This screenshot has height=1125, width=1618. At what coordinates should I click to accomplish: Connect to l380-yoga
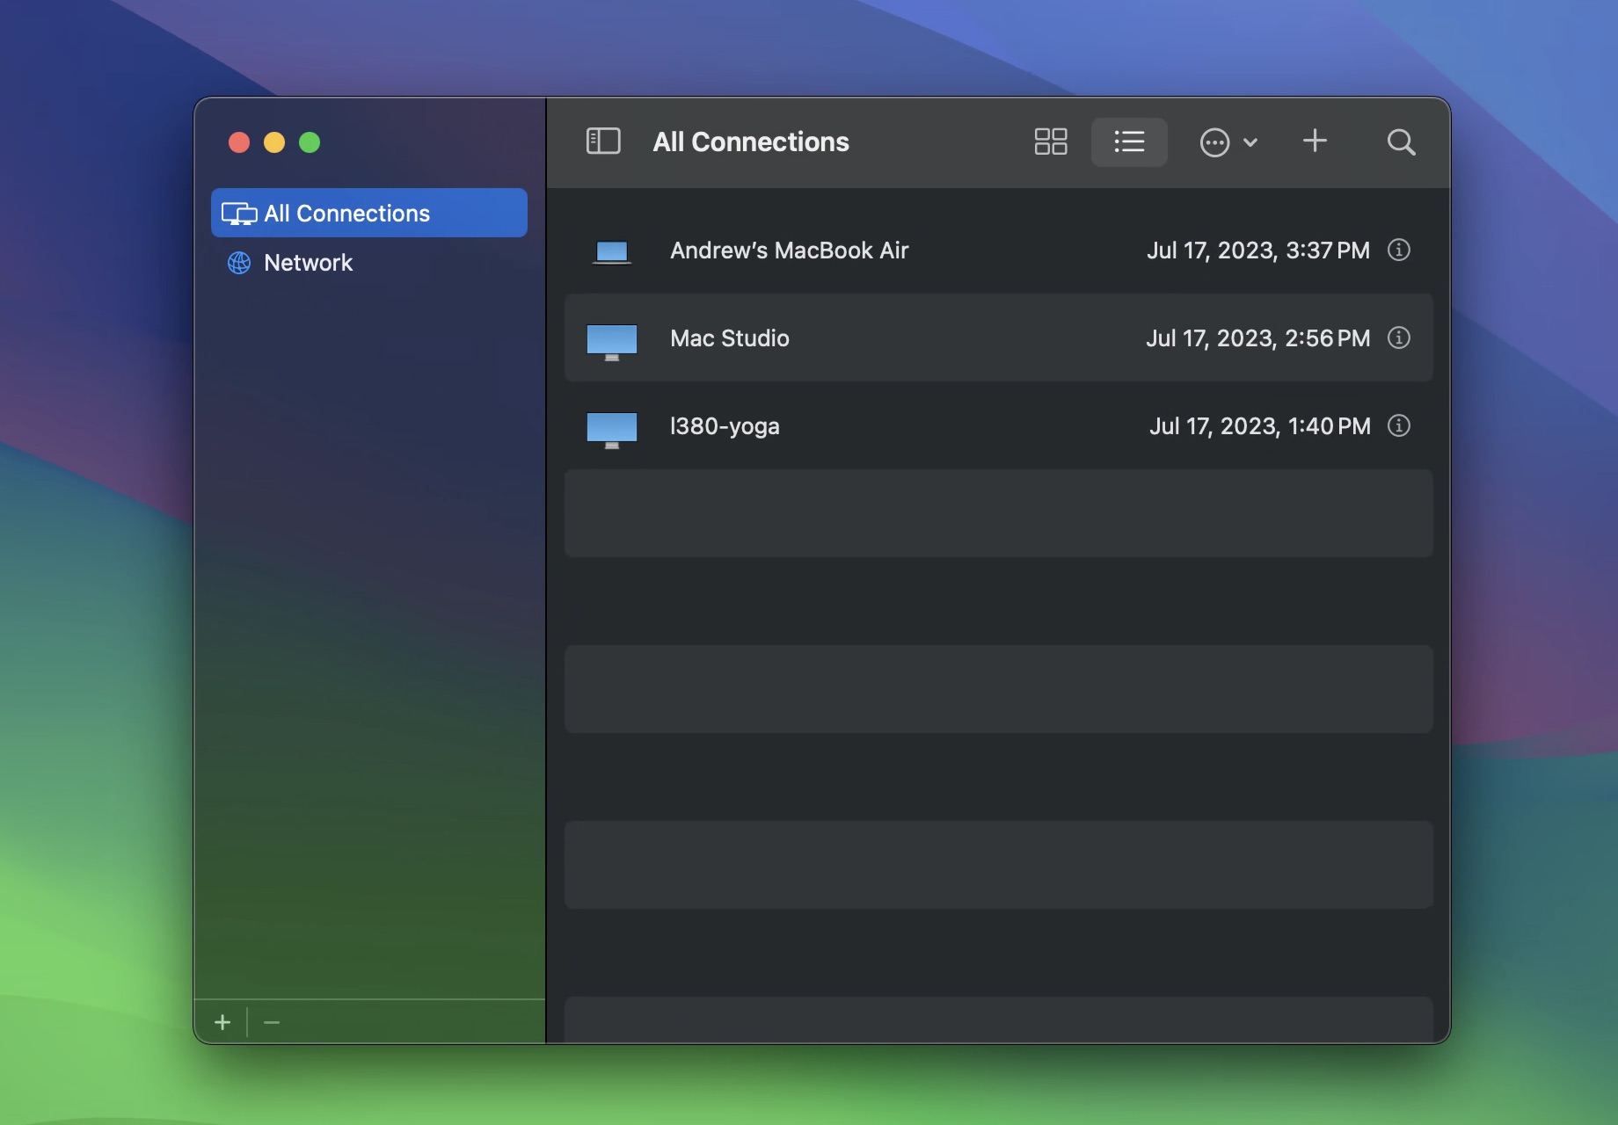click(725, 425)
